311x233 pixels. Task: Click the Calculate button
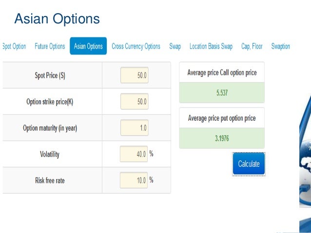pyautogui.click(x=249, y=164)
